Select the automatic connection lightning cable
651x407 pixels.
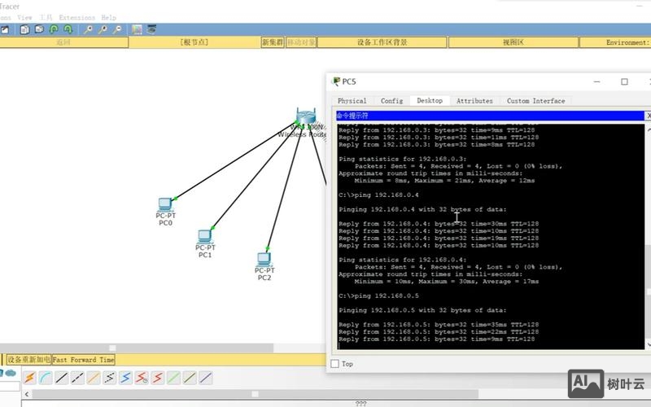click(29, 378)
